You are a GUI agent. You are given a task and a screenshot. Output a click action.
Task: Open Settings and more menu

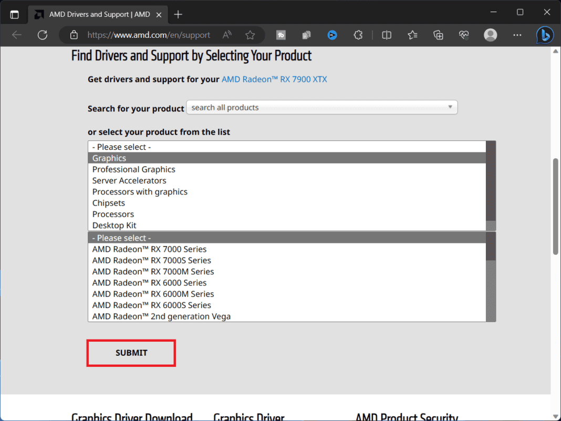coord(517,35)
